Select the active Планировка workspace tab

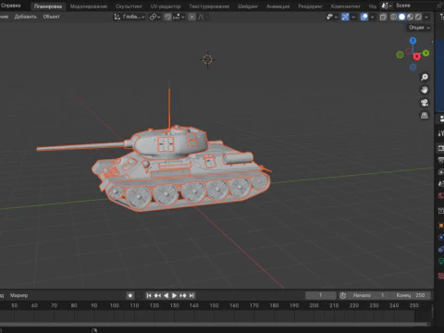pyautogui.click(x=48, y=6)
